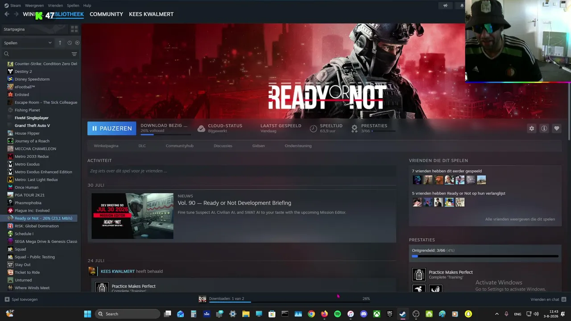
Task: Open the Vol. 90 Development Briefing news
Action: point(234,203)
